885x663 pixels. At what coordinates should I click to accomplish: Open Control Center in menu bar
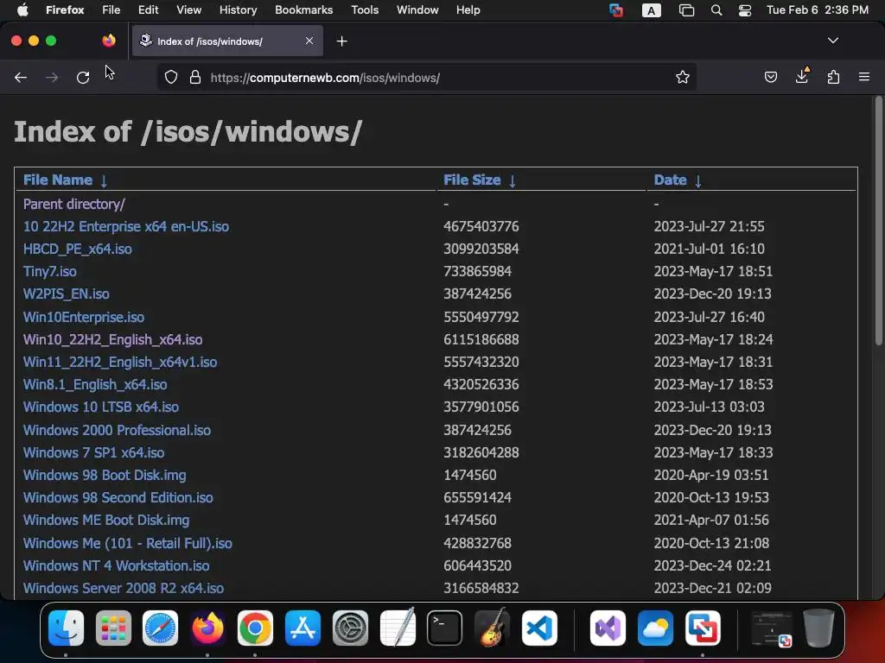click(745, 10)
